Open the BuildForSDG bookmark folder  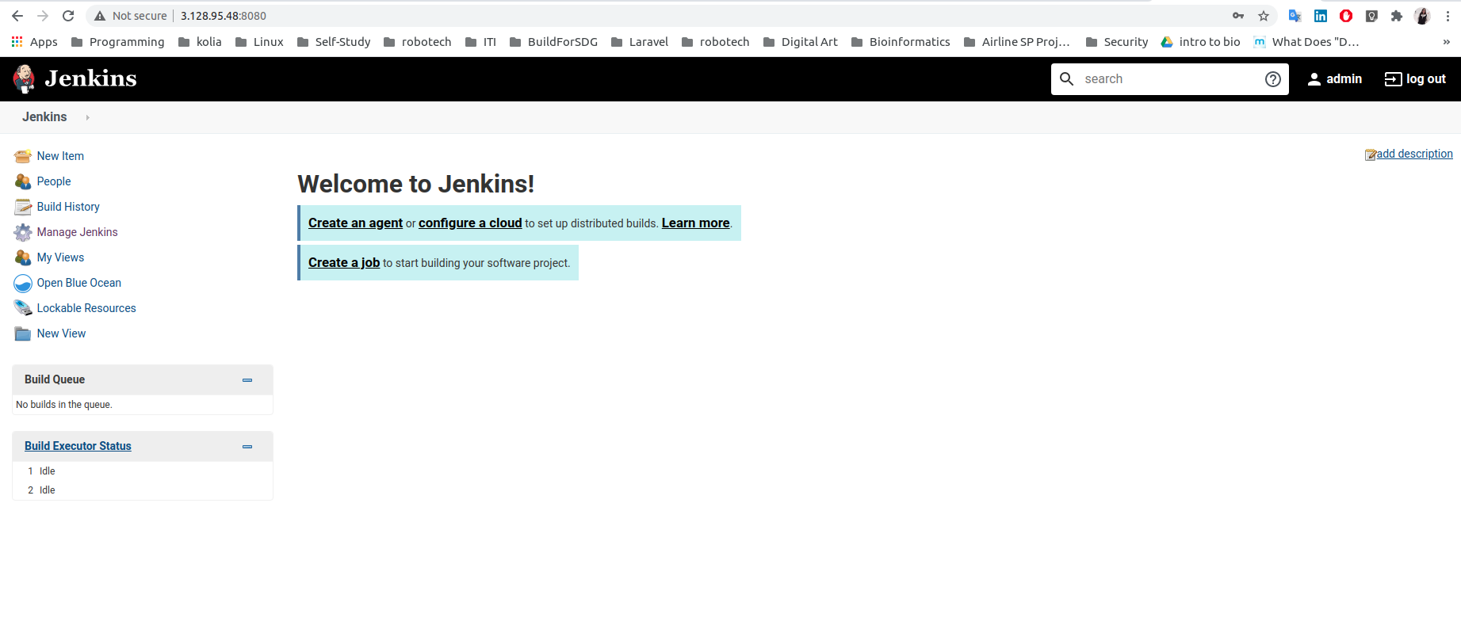[x=553, y=42]
